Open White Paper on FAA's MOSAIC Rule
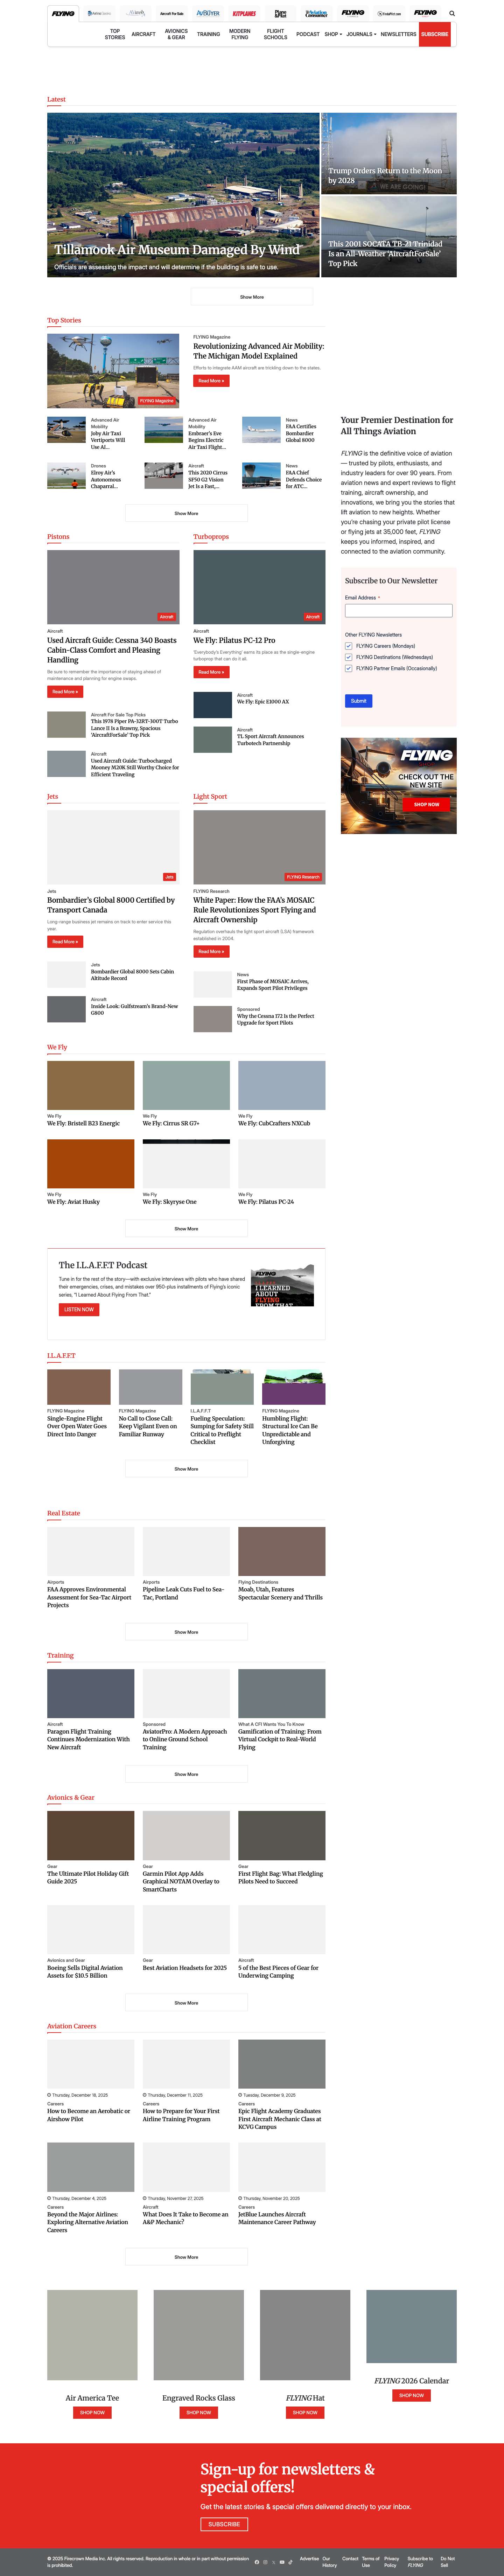This screenshot has height=2576, width=504. point(255,910)
